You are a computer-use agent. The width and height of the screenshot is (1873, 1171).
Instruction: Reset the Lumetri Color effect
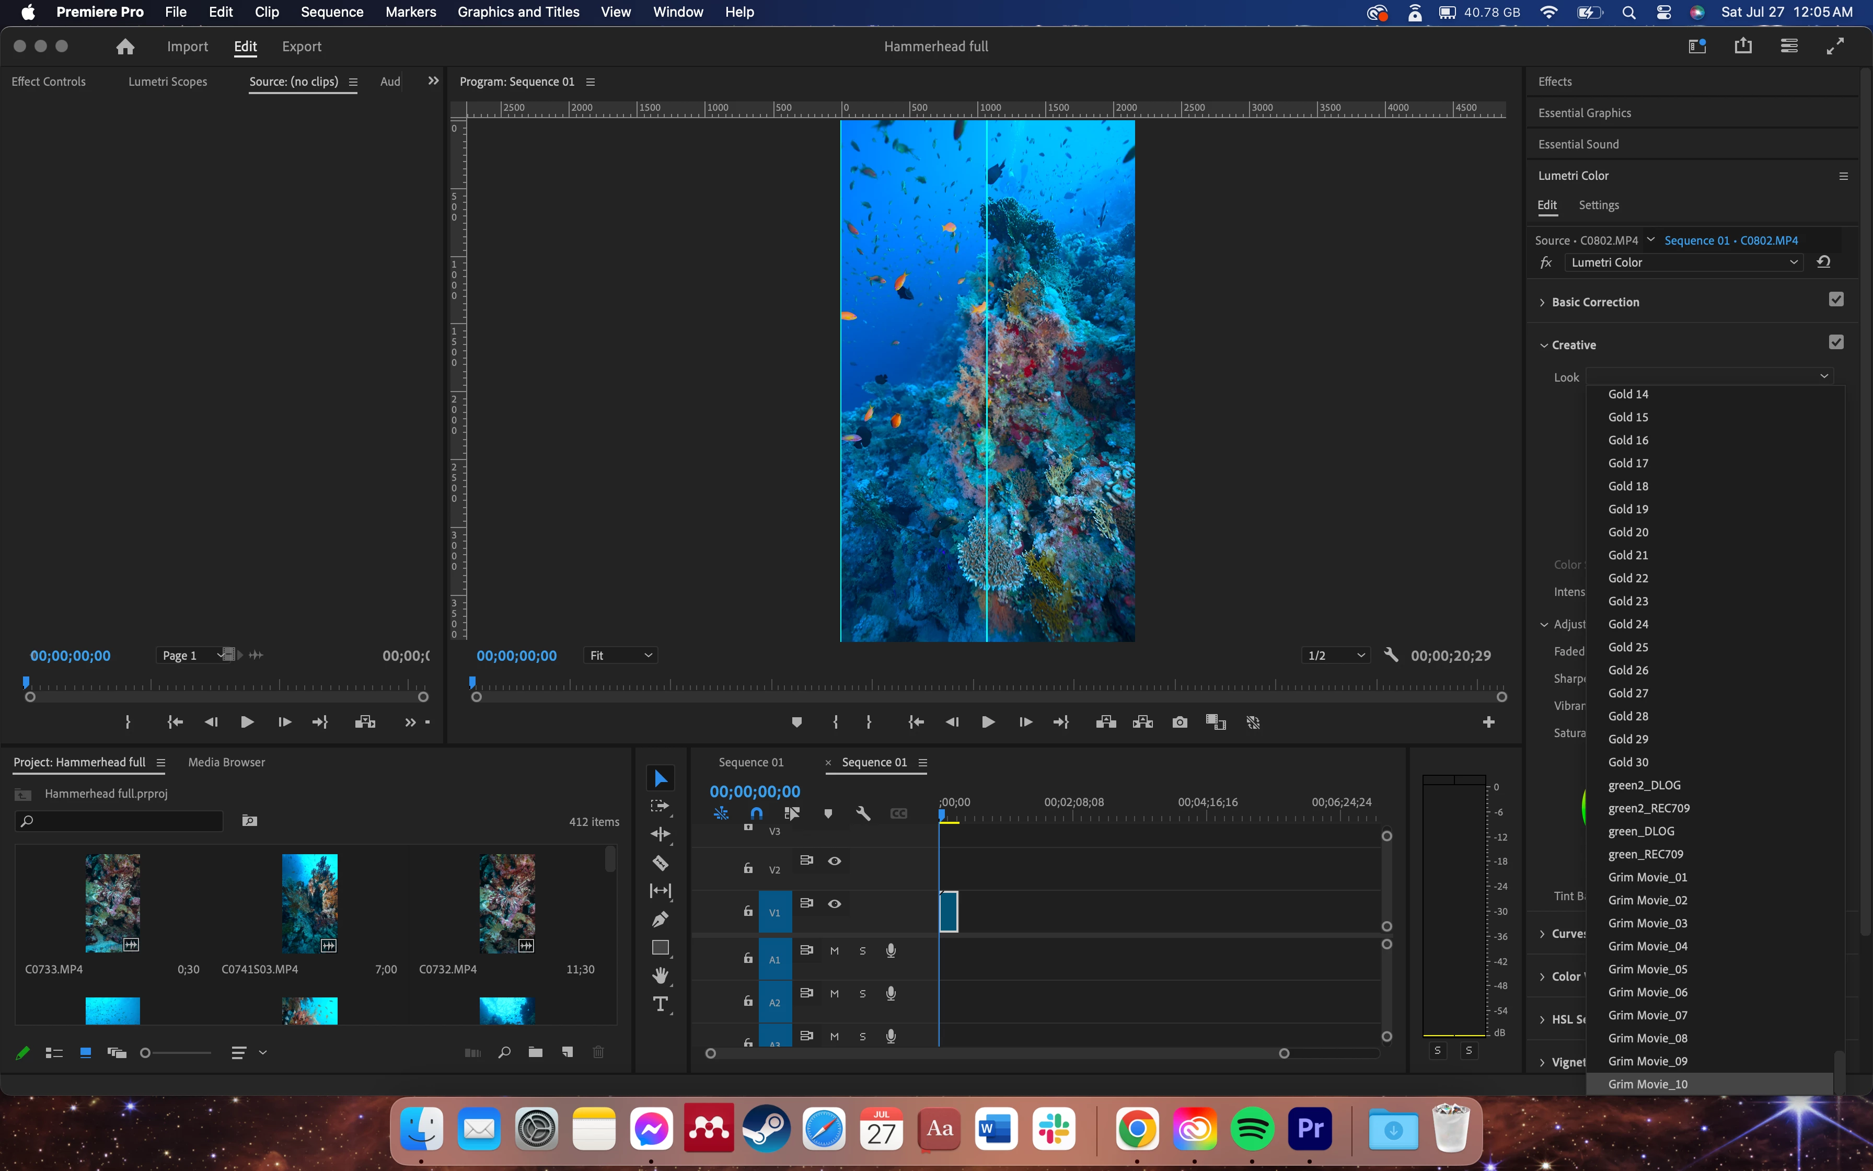[1823, 262]
